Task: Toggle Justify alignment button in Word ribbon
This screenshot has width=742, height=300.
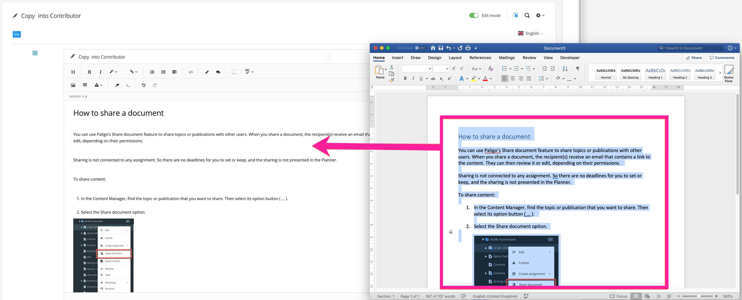Action: (529, 78)
